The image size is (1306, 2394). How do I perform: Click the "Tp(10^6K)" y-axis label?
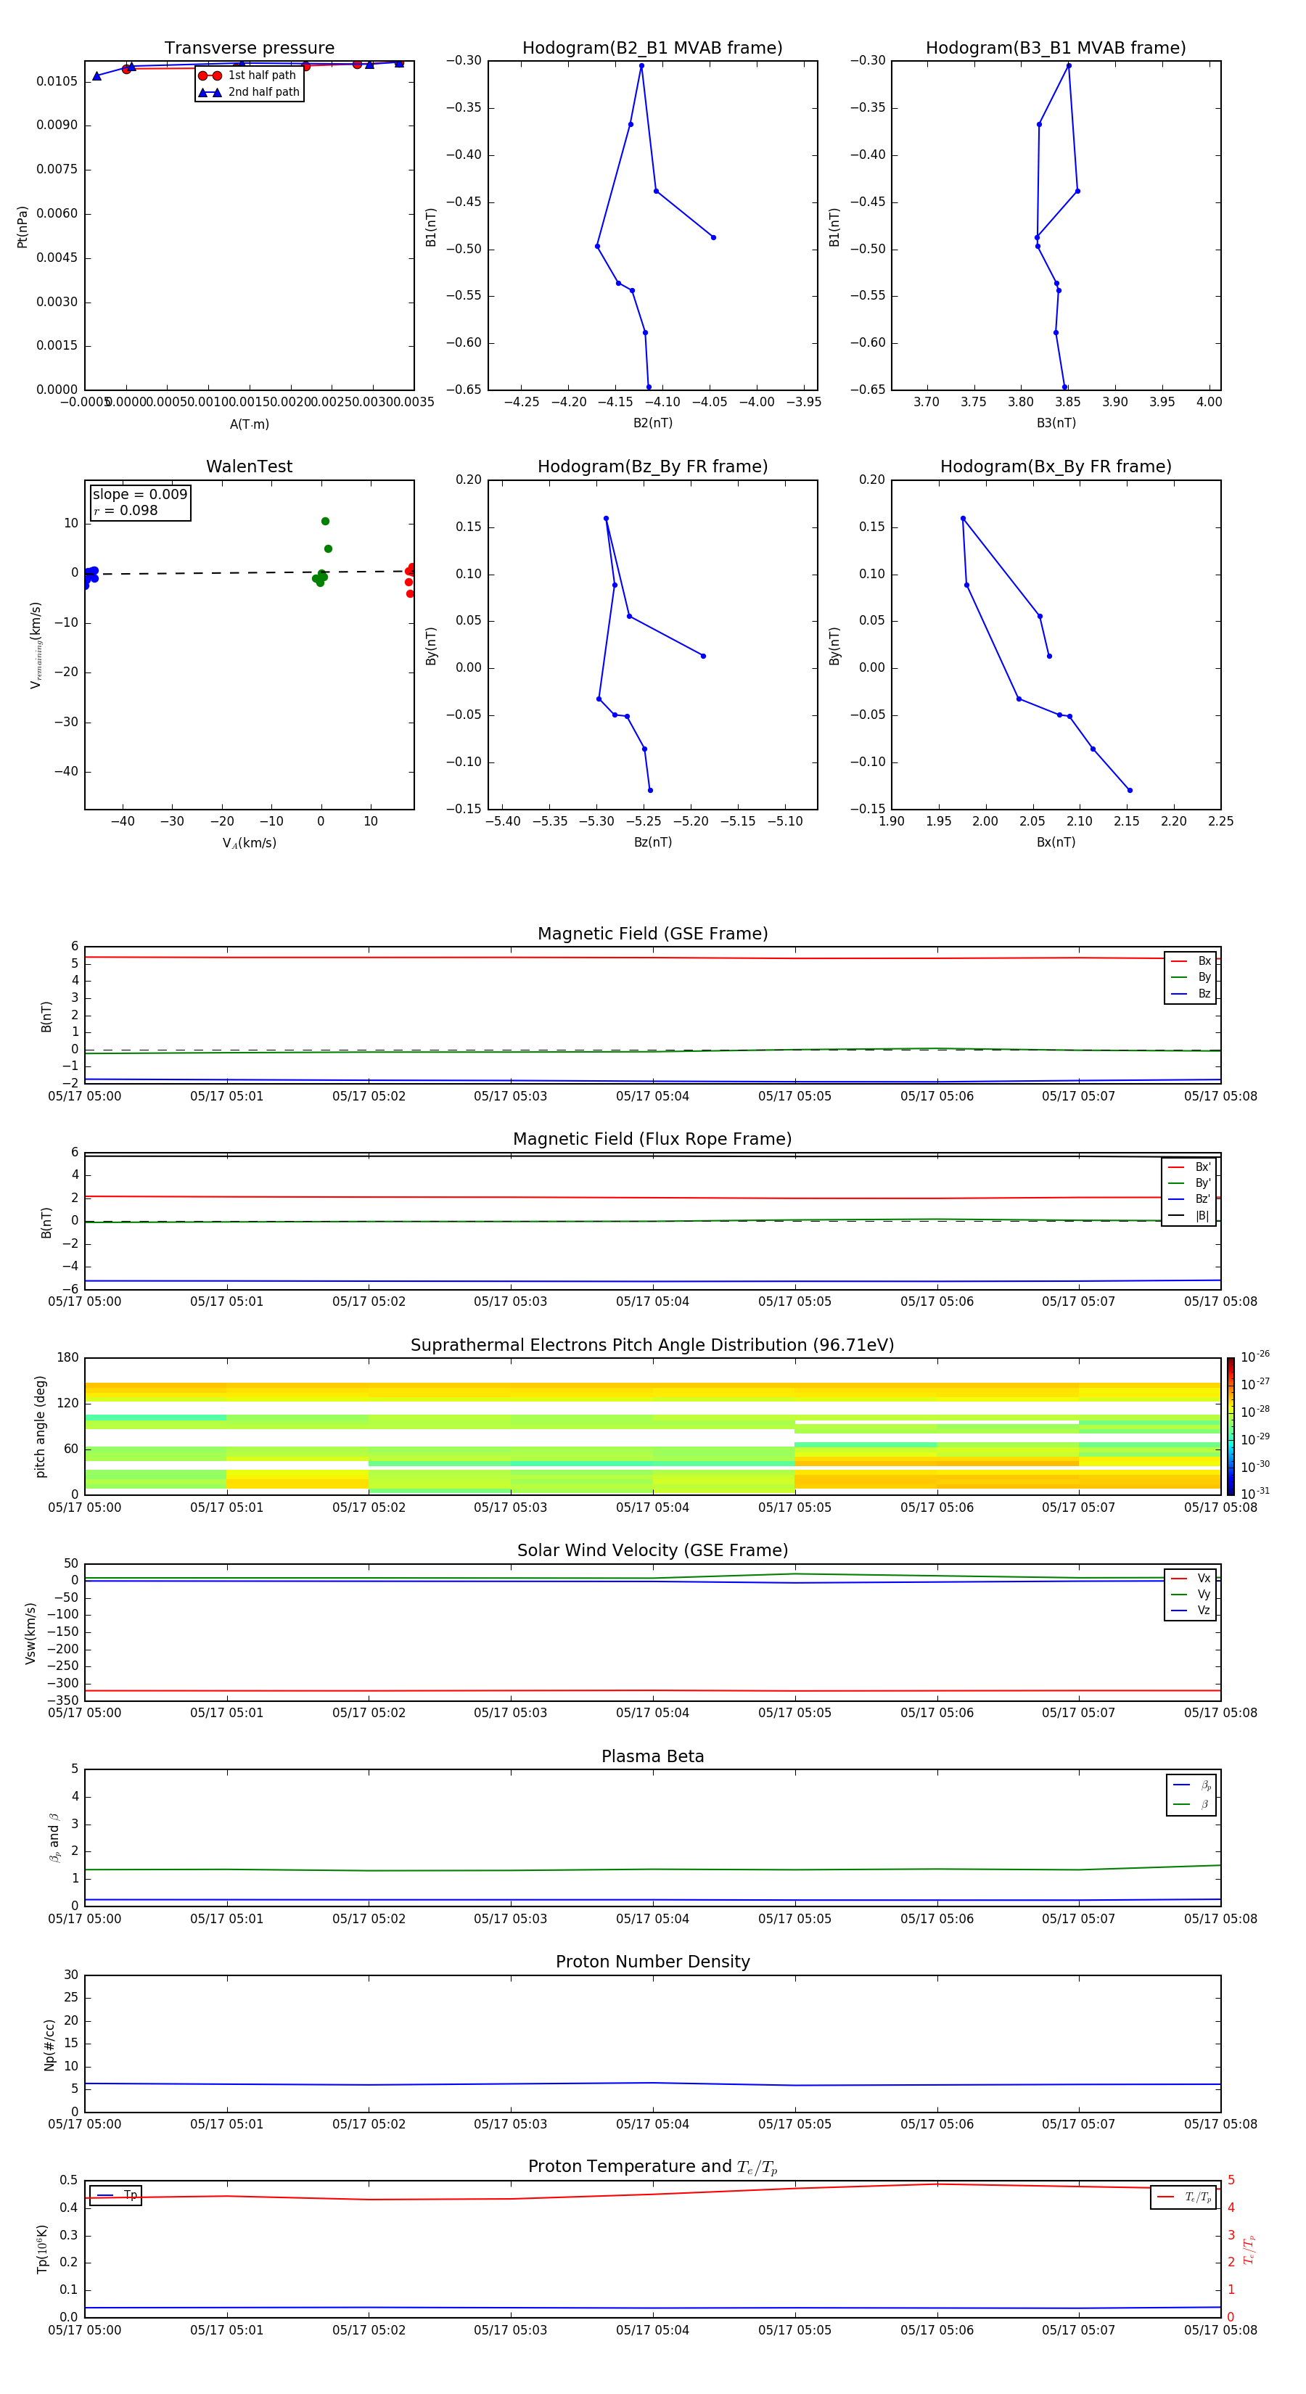coord(42,2249)
